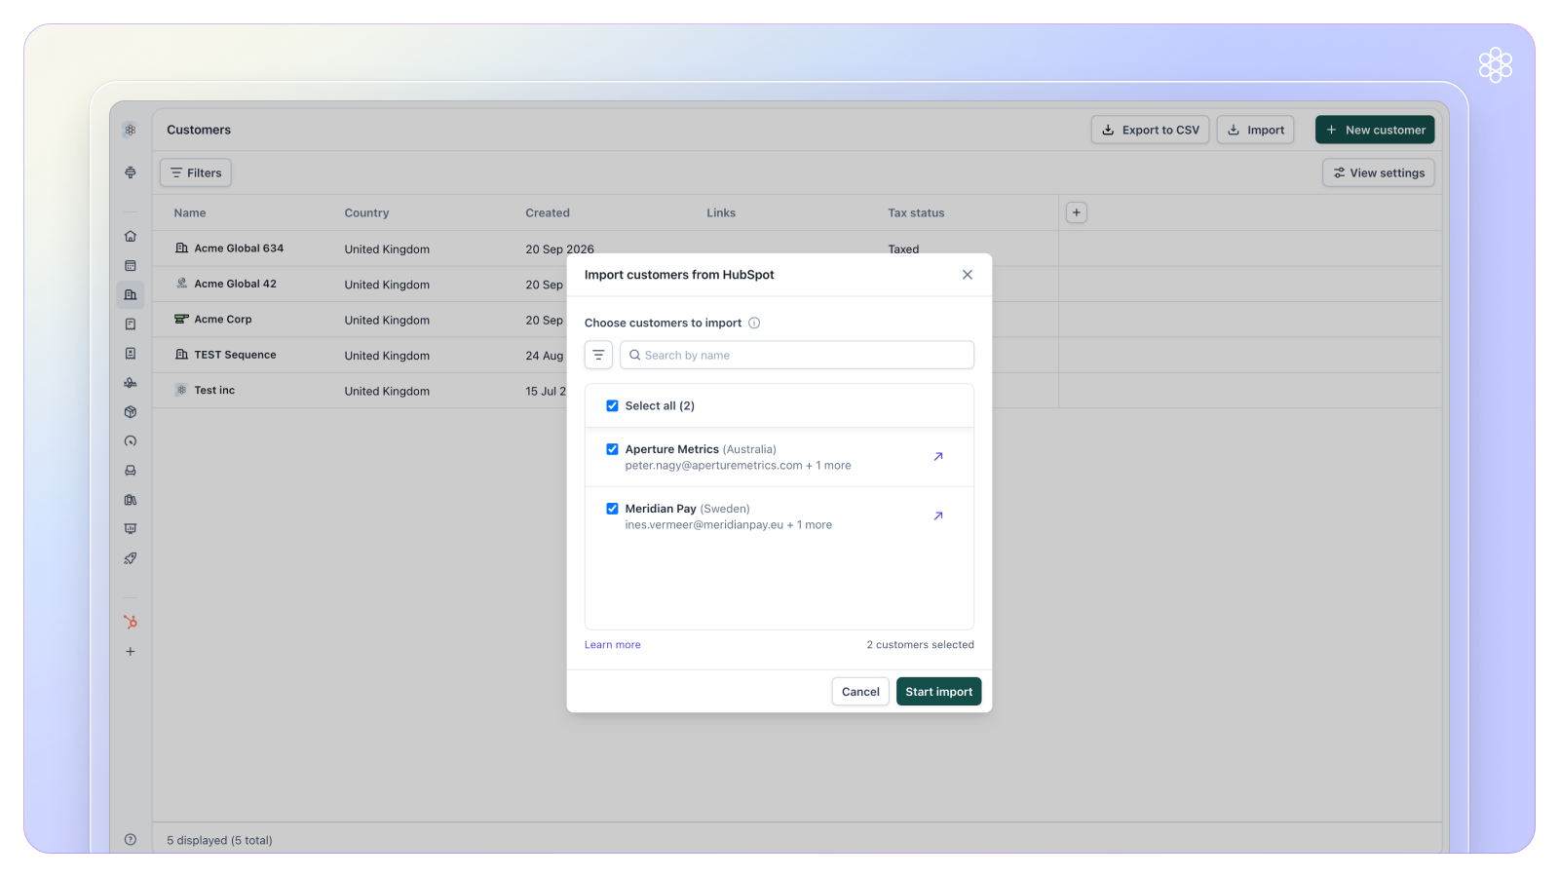Screen dimensions: 1559x877
Task: Add a column with the plus button
Action: (1077, 212)
